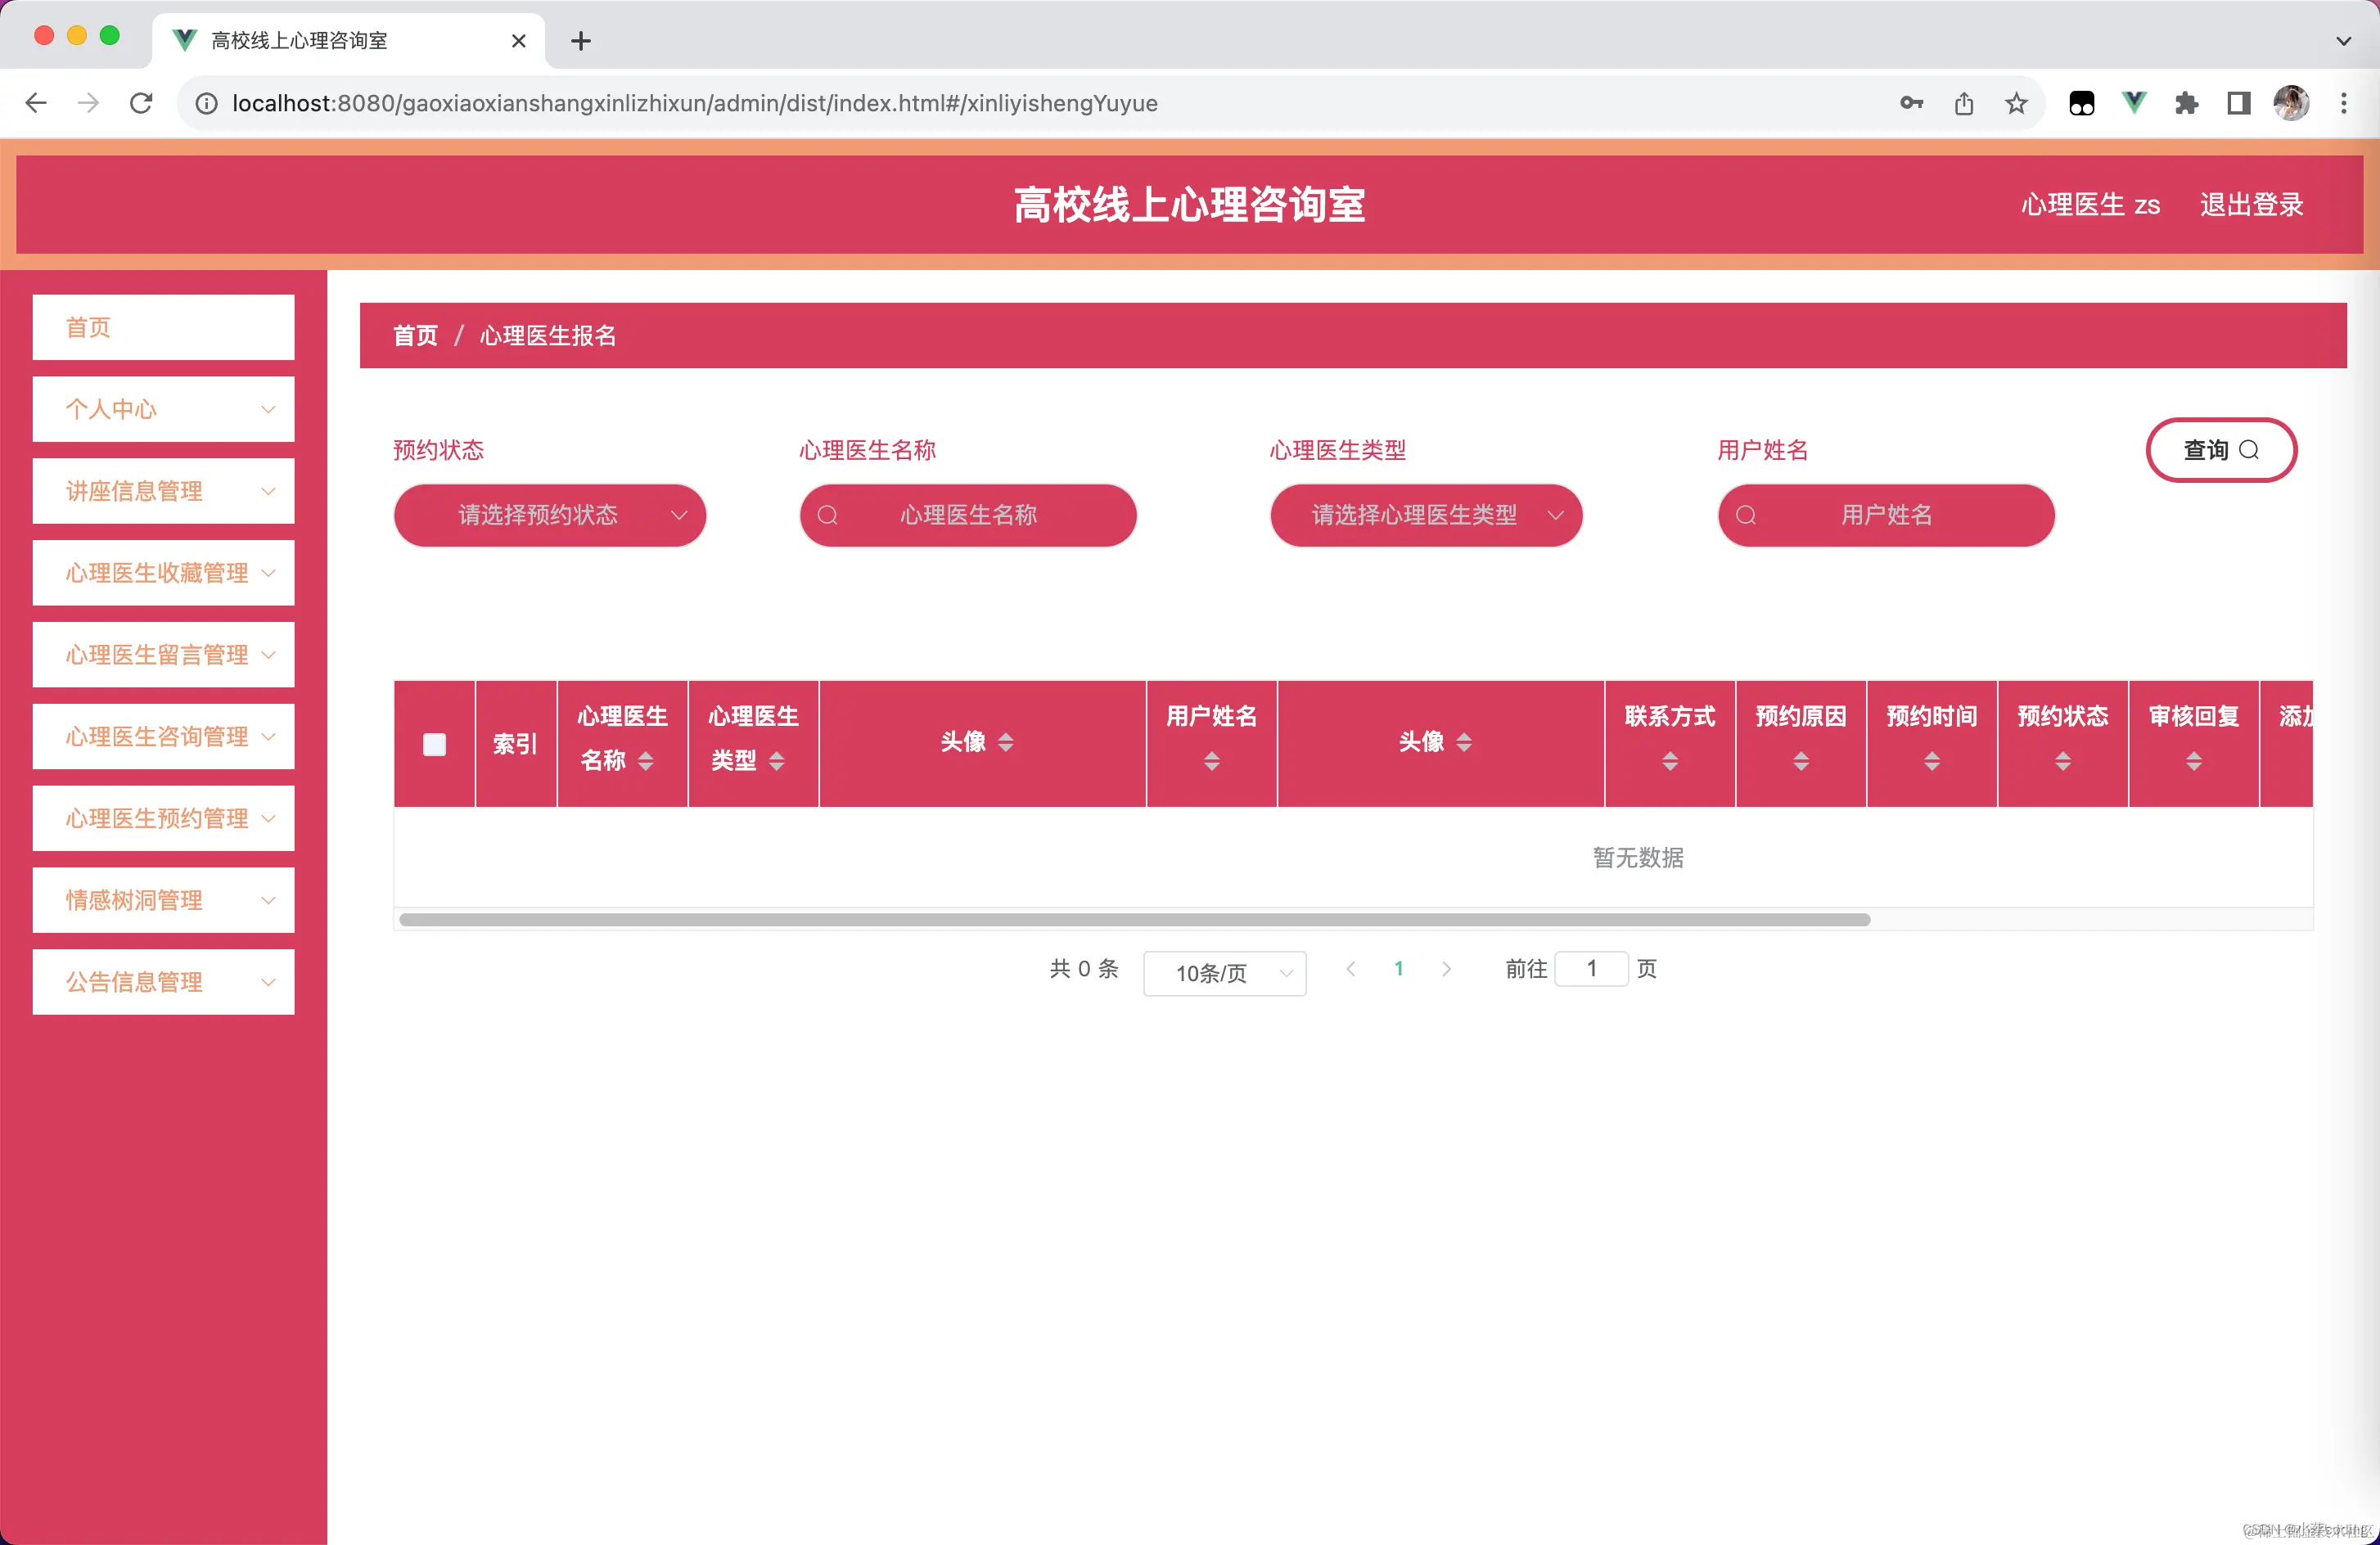Click the browser reload icon
The width and height of the screenshot is (2380, 1545).
(x=141, y=103)
